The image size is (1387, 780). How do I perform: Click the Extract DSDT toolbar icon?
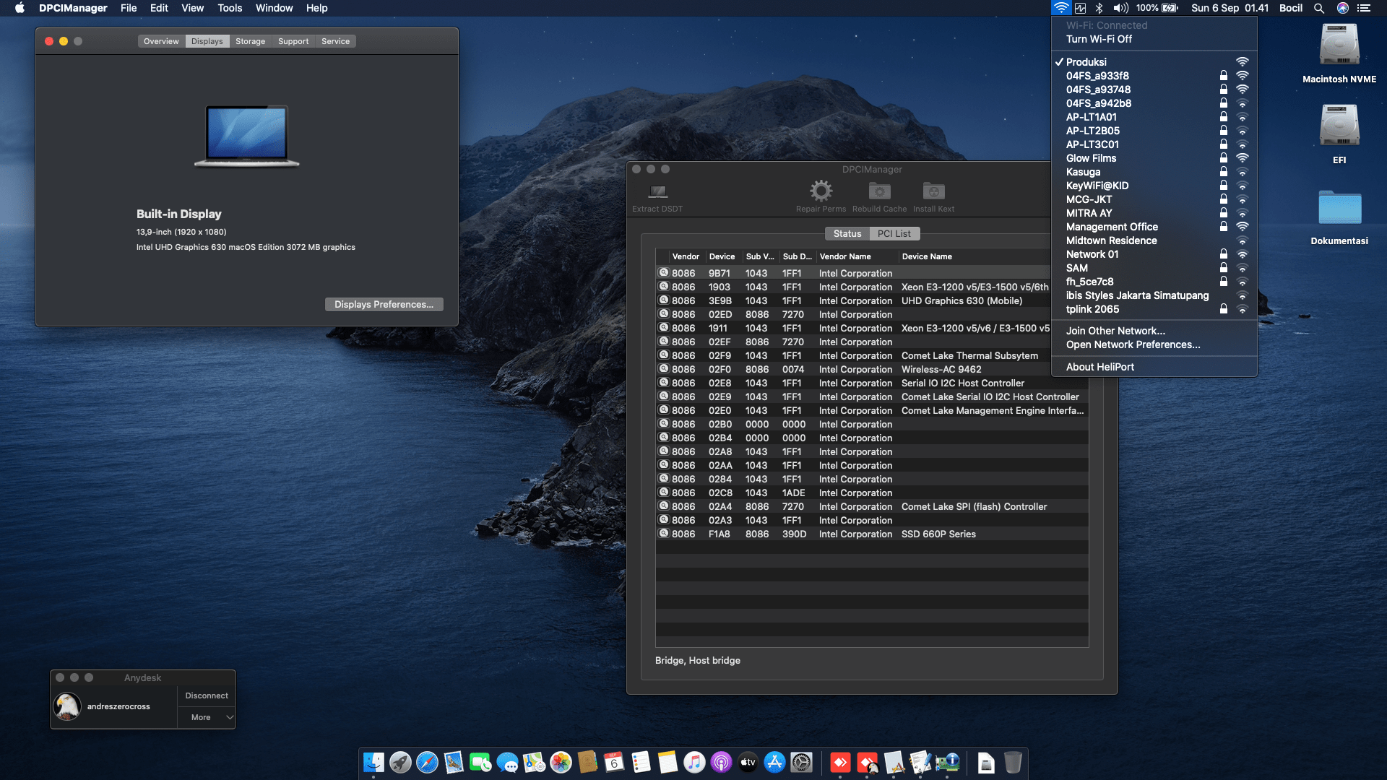pos(657,191)
